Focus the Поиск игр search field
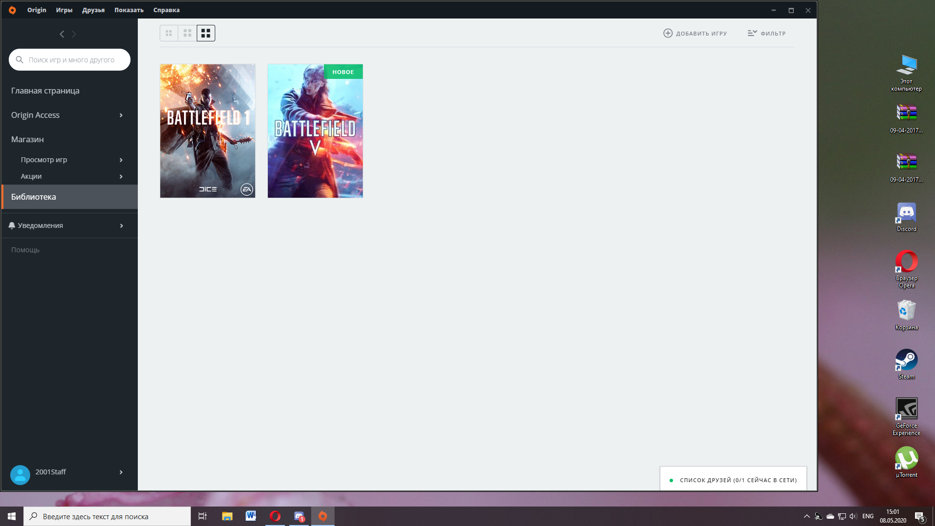The height and width of the screenshot is (526, 935). (x=70, y=59)
